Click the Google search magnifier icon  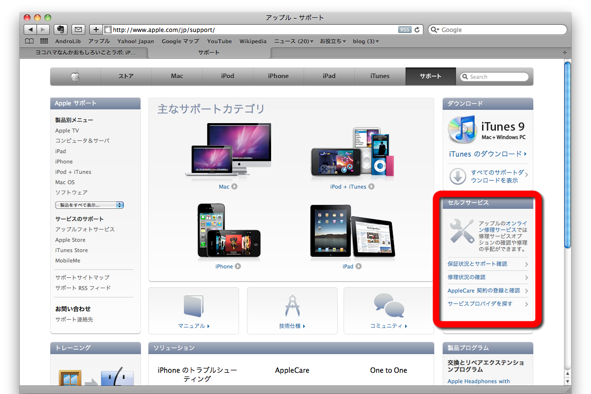(435, 30)
